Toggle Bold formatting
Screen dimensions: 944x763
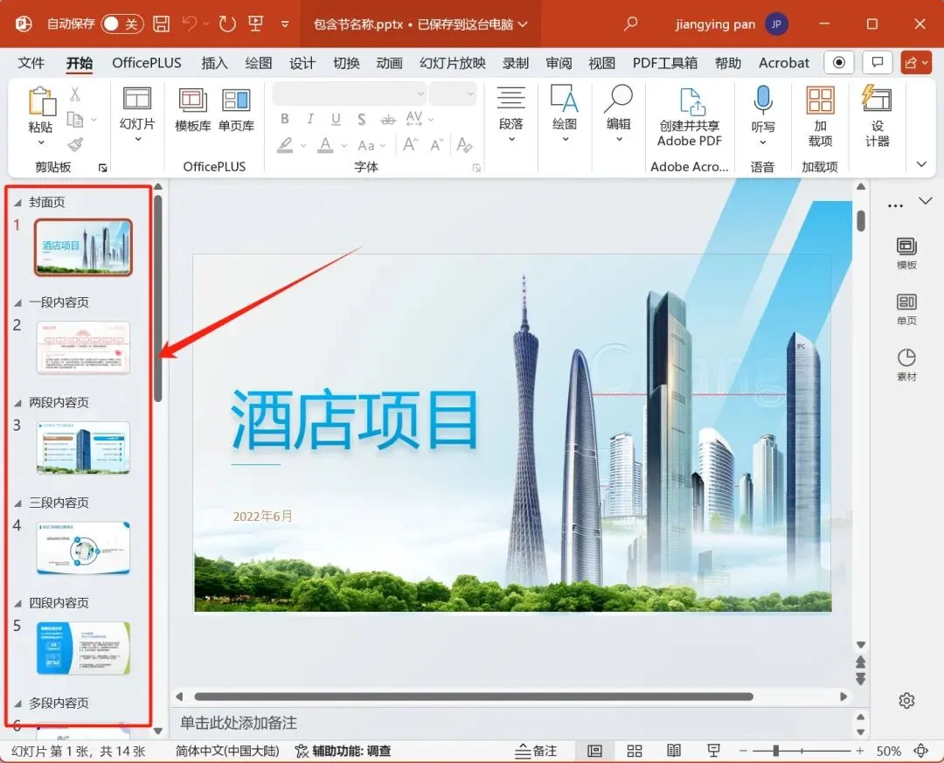285,119
